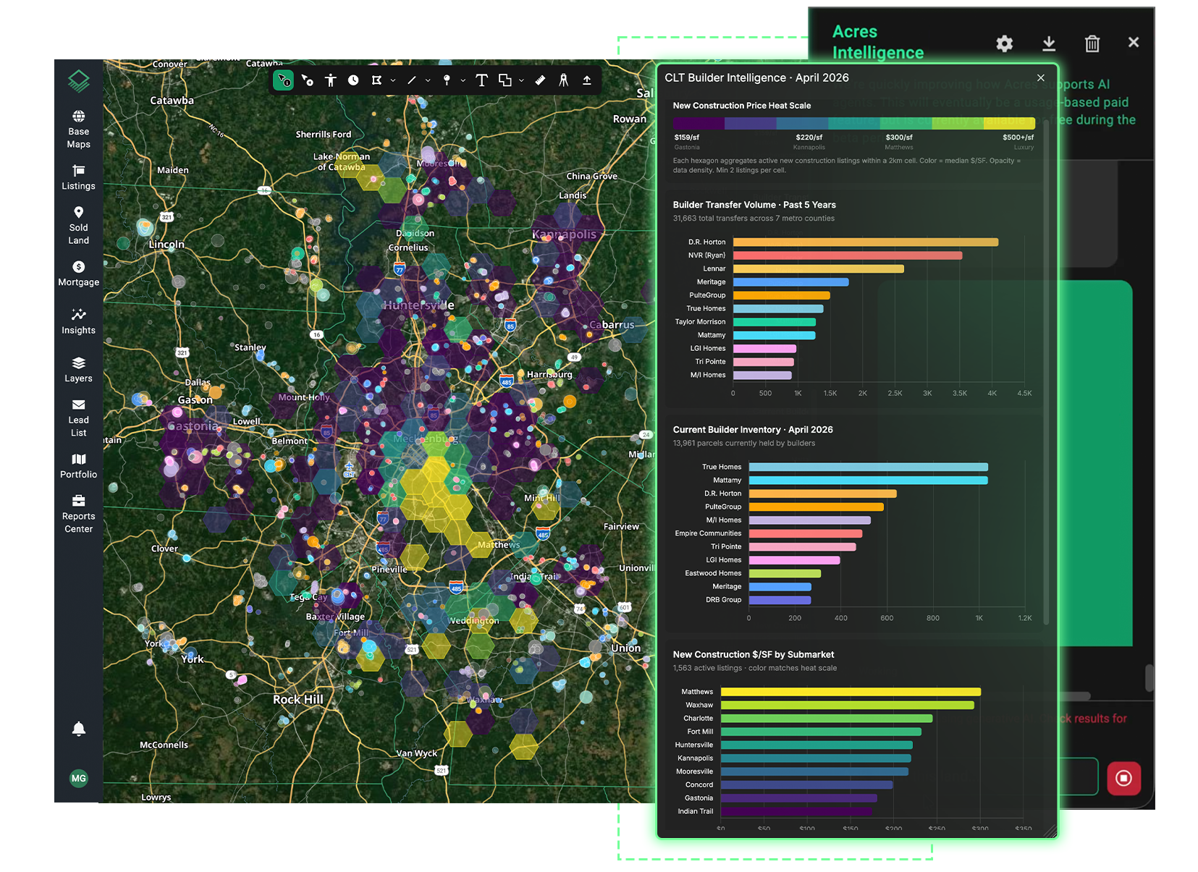Click the Waxhaw $/SF bar
This screenshot has height=872, width=1198.
[x=848, y=705]
